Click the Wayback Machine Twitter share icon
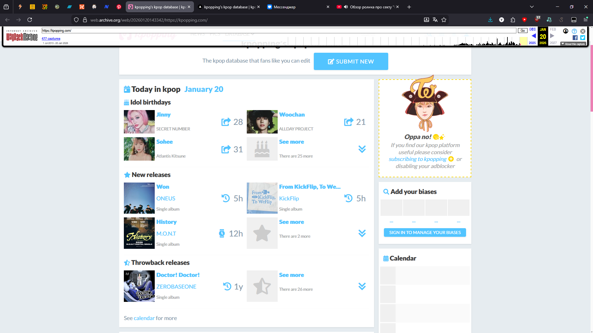This screenshot has width=593, height=333. click(x=582, y=38)
